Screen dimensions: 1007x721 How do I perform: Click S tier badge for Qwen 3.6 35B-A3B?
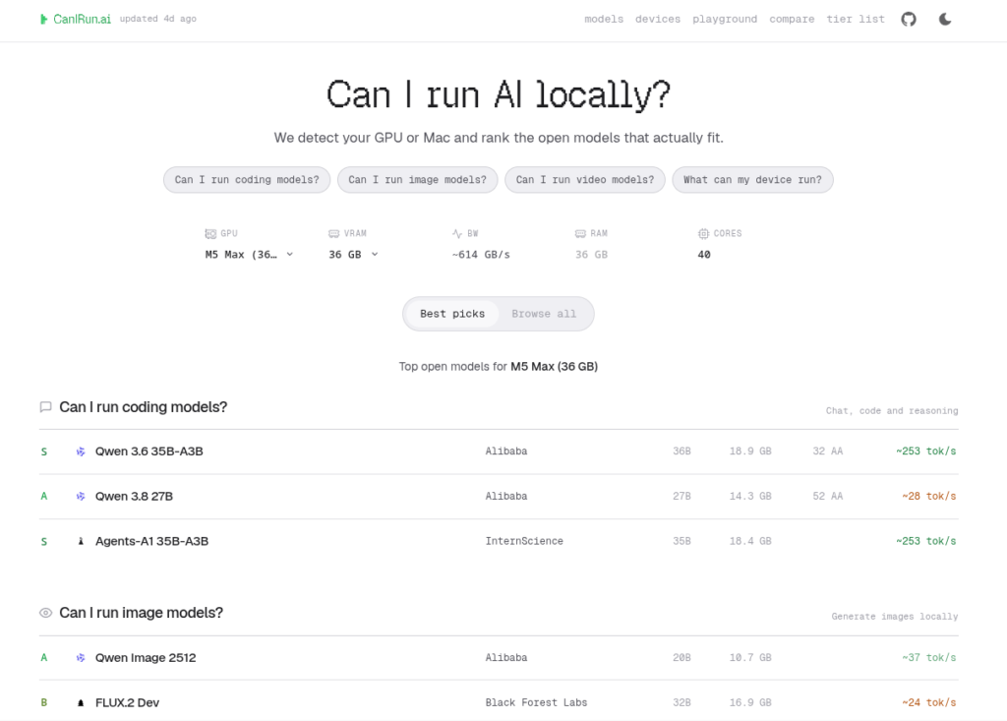(43, 451)
